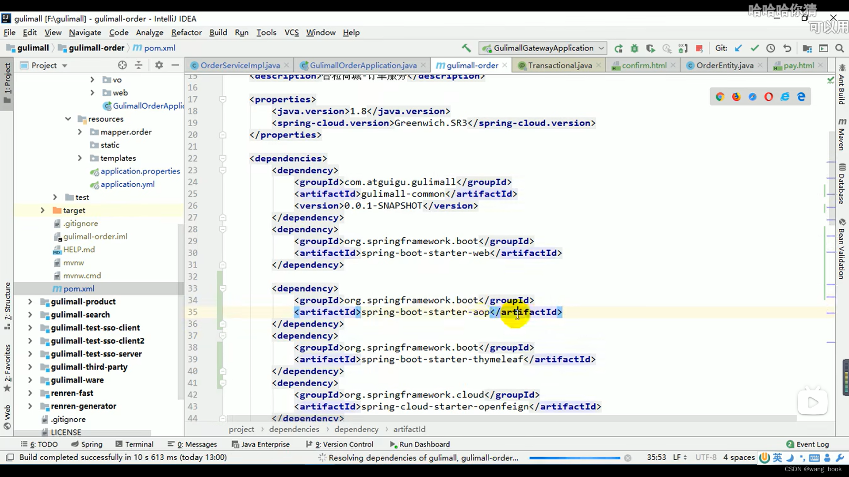Screen dimensions: 849x477
Task: Click the Build project hammer icon
Action: click(x=466, y=48)
